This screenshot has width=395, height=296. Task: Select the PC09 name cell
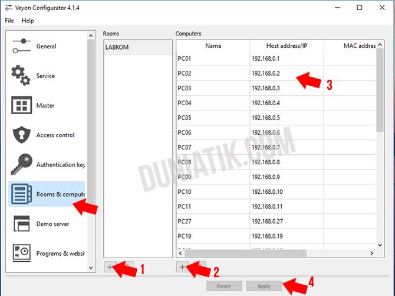(x=213, y=177)
